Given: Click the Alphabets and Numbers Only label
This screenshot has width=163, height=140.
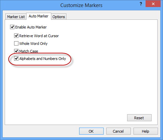Looking at the screenshot, I should click(x=43, y=59).
